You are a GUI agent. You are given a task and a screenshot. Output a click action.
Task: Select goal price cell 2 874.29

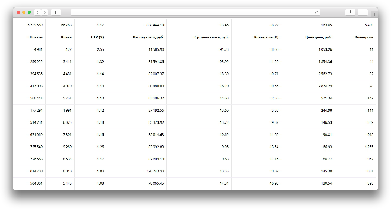click(x=325, y=86)
